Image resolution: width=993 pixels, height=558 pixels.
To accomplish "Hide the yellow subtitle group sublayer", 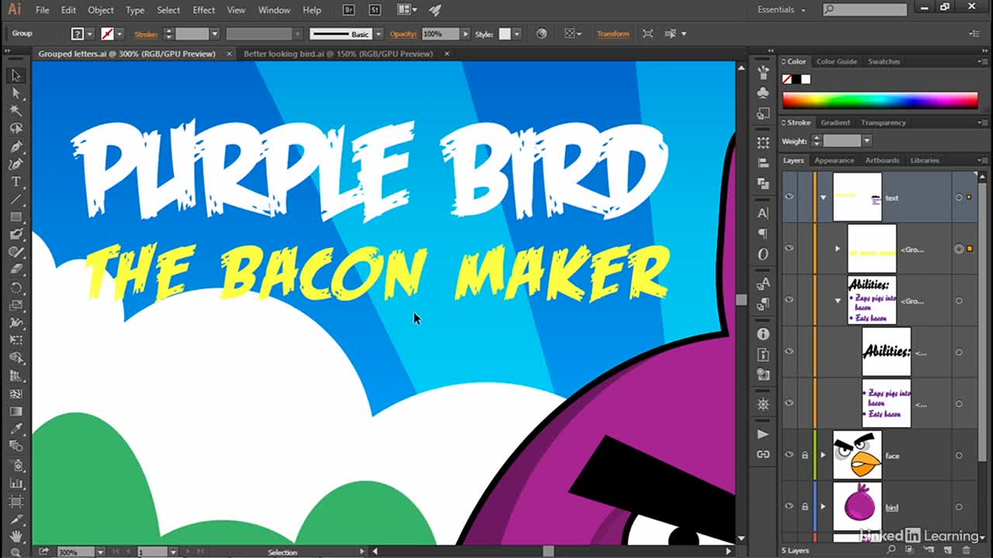I will [x=789, y=249].
